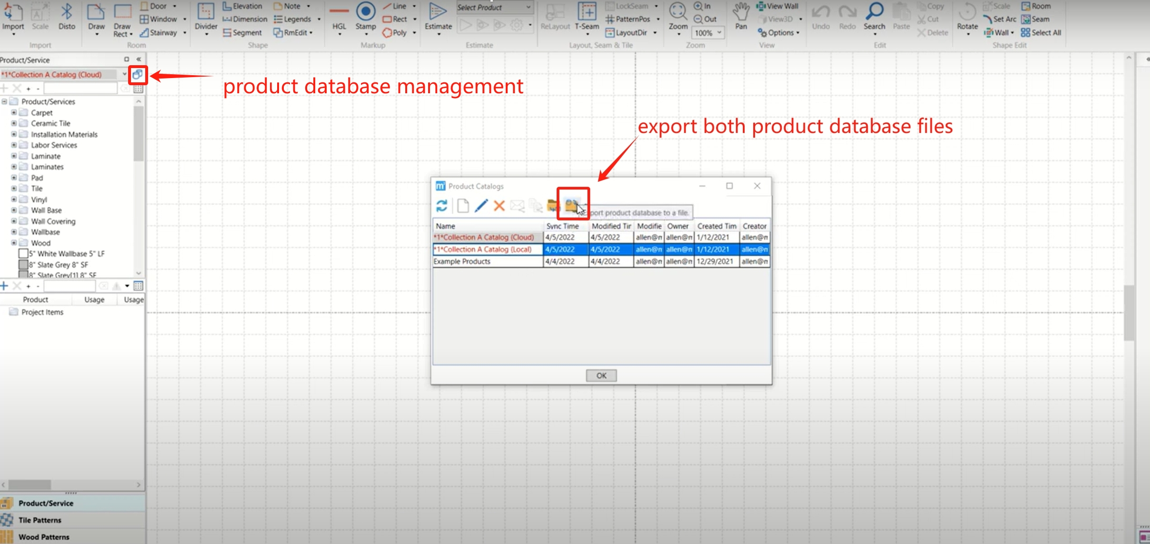The width and height of the screenshot is (1150, 544).
Task: Switch to the Wood Patterns tab
Action: point(44,537)
